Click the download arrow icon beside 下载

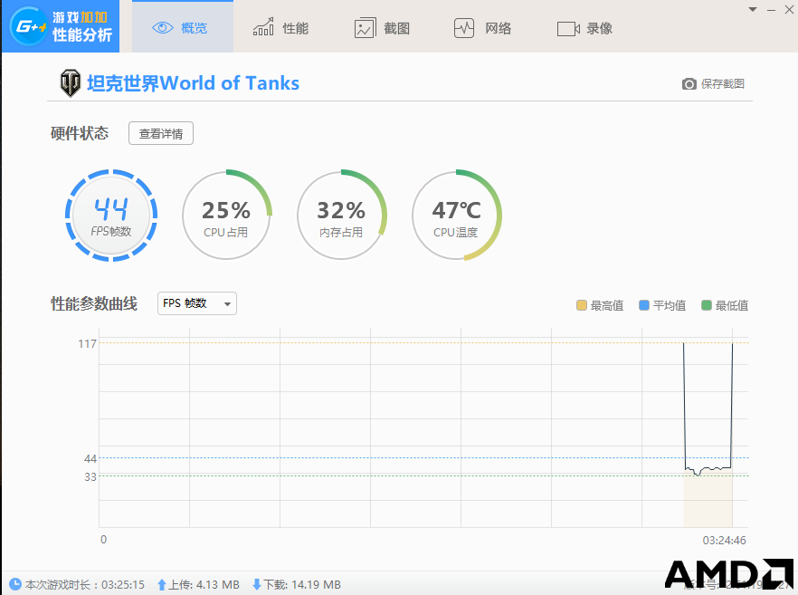click(x=257, y=584)
